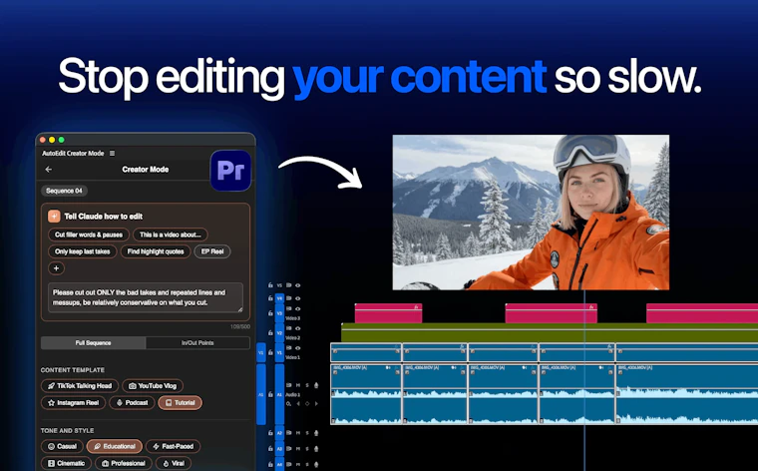Screen dimensions: 758x471
Task: Click the Premiere Pro logo badge
Action: click(x=231, y=171)
